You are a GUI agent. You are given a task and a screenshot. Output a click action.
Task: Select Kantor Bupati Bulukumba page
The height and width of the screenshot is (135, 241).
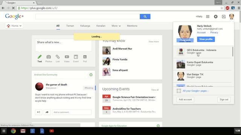pyautogui.click(x=203, y=64)
